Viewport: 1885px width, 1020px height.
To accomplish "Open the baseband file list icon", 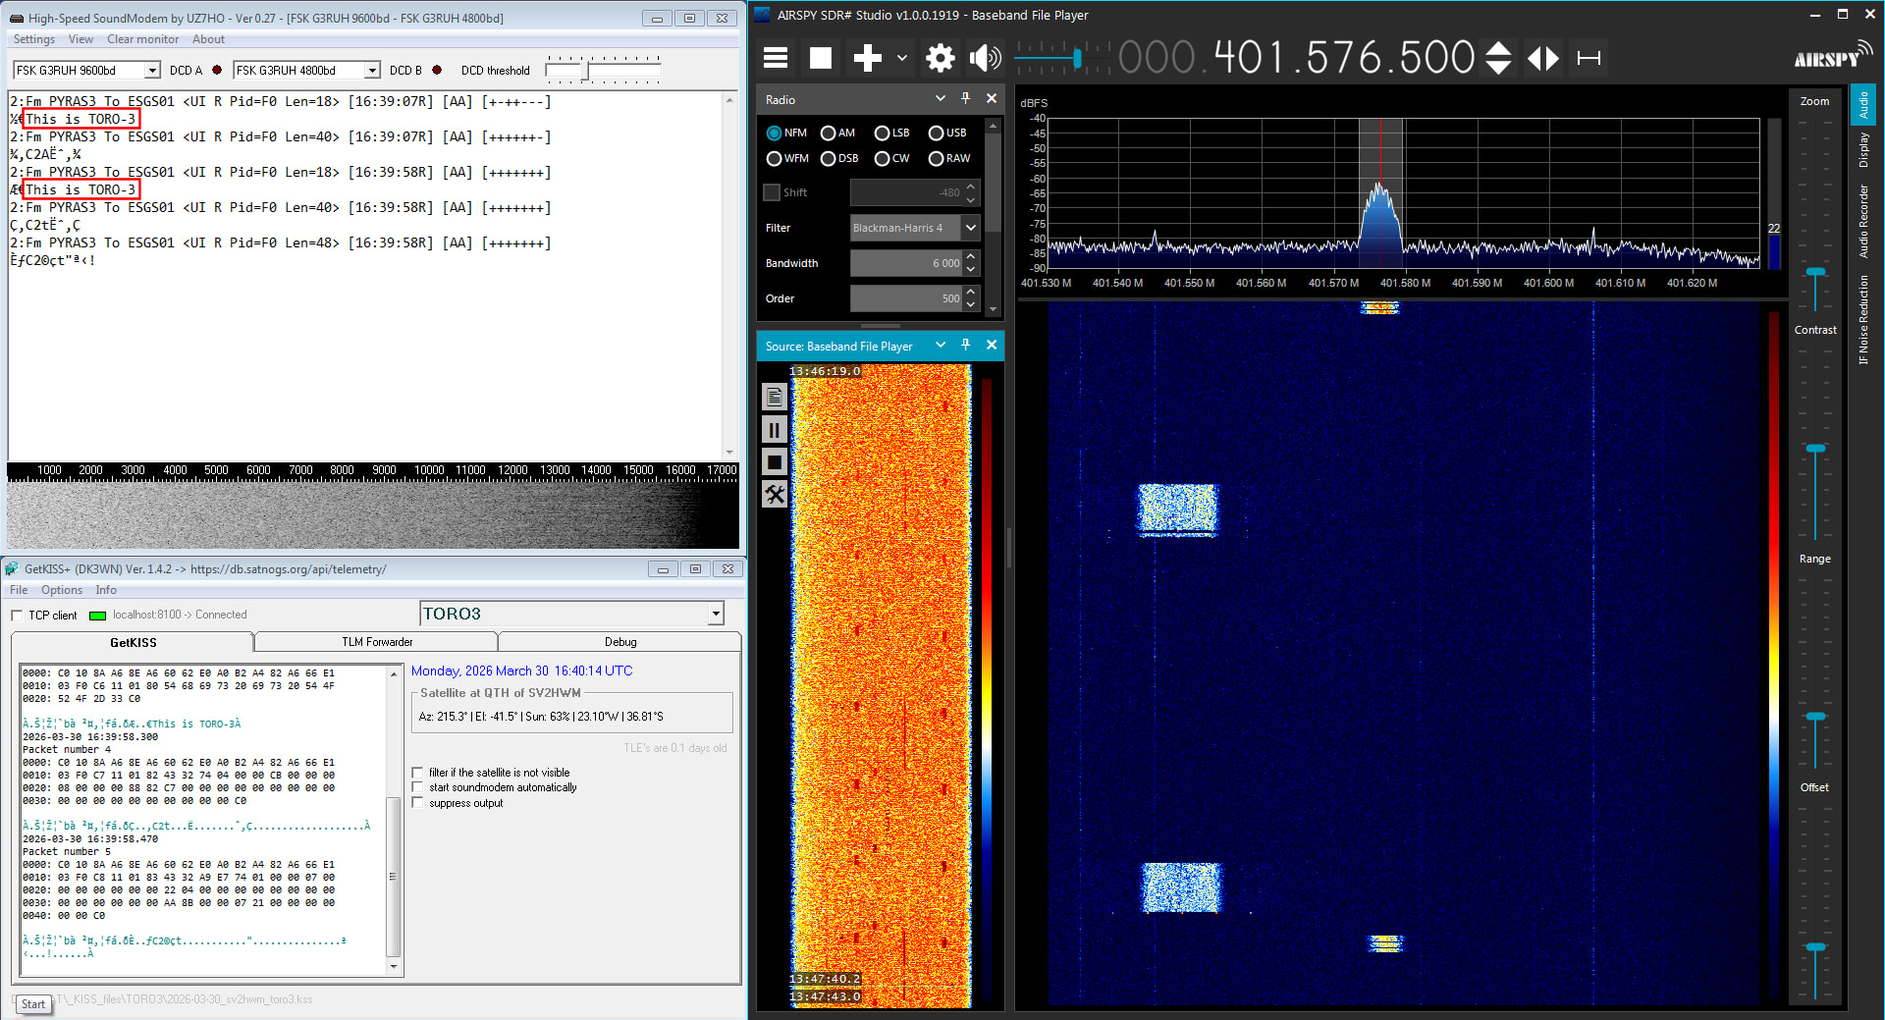I will point(775,397).
